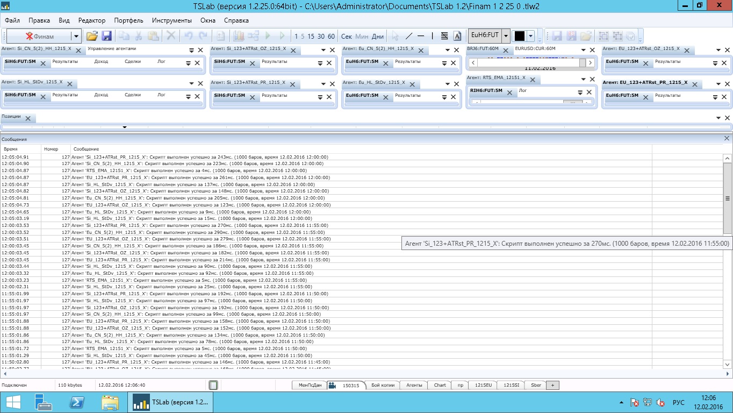Image resolution: width=733 pixels, height=413 pixels.
Task: Select the vertical line drawing tool
Action: [432, 36]
